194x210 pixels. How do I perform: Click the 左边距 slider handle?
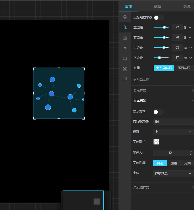(x=164, y=27)
